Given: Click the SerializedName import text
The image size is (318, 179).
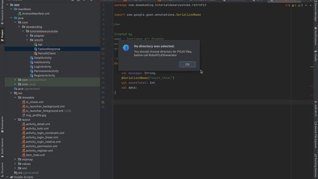Looking at the screenshot, I should (188, 15).
